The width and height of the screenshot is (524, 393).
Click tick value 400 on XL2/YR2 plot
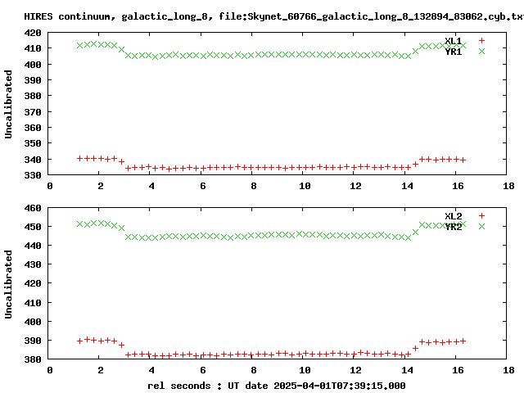coord(33,322)
